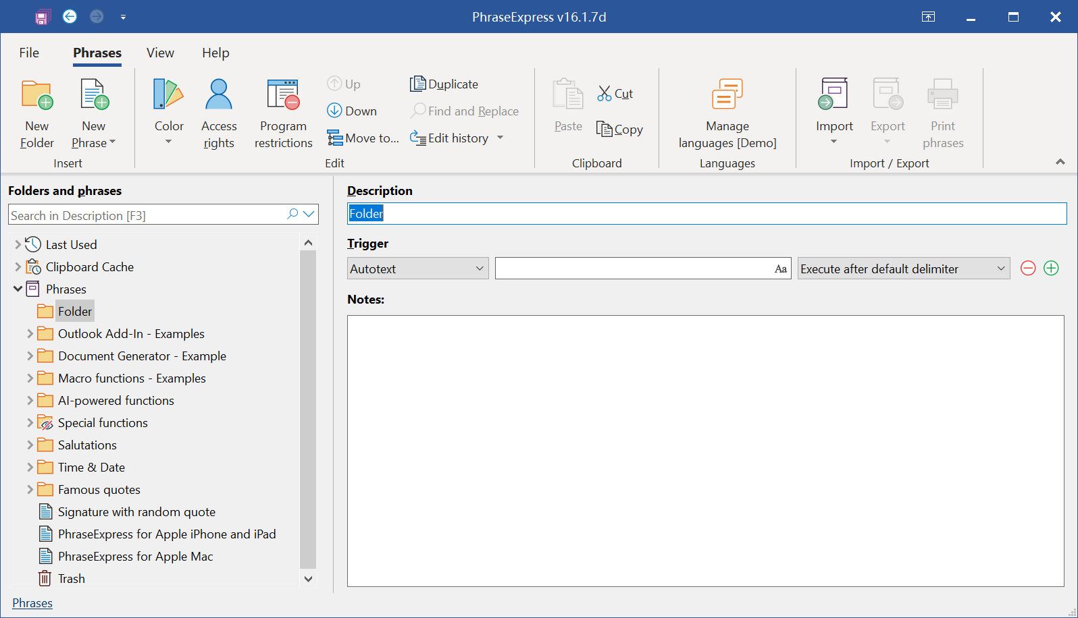This screenshot has width=1078, height=618.
Task: Move item Down in list
Action: (x=352, y=111)
